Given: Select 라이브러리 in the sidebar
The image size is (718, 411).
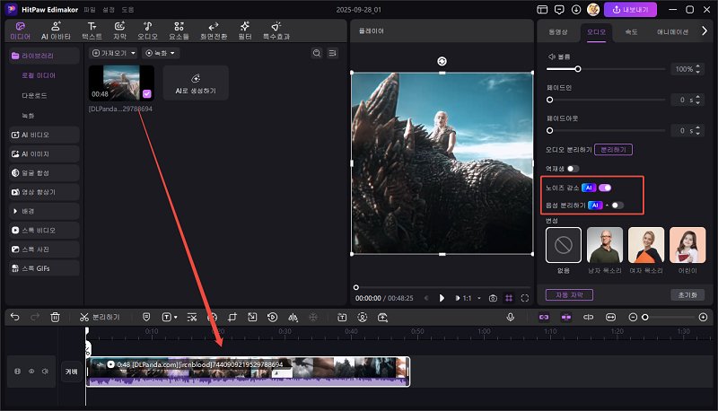Looking at the screenshot, I should [44, 56].
